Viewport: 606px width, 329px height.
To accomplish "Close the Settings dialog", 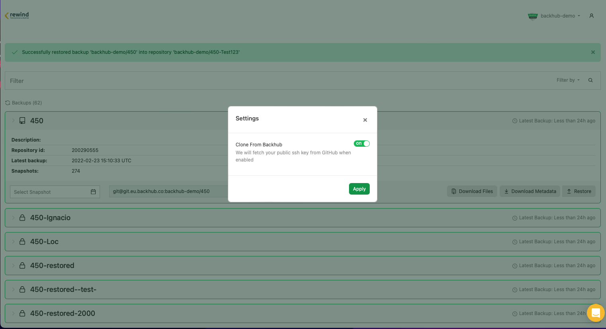I will pos(365,120).
